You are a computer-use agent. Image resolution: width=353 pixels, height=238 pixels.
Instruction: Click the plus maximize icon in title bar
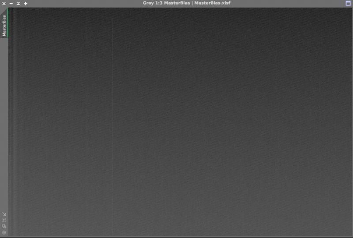pyautogui.click(x=26, y=4)
